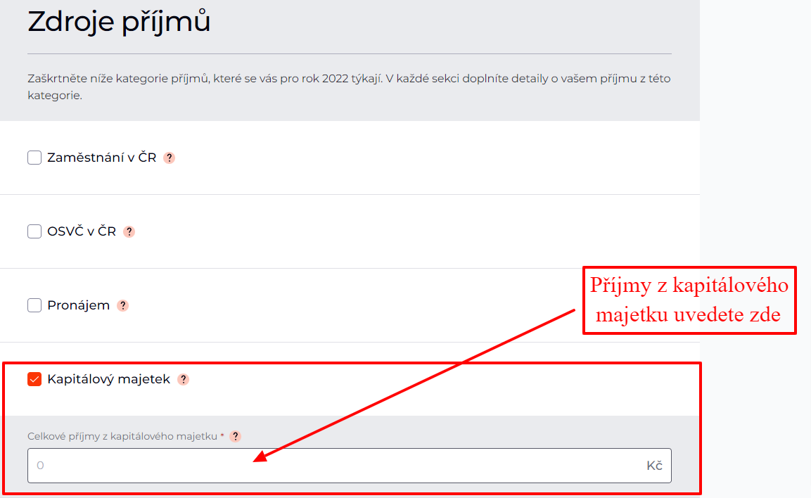Tick the Zaměstnání v ČR checkbox
811x498 pixels.
point(34,158)
